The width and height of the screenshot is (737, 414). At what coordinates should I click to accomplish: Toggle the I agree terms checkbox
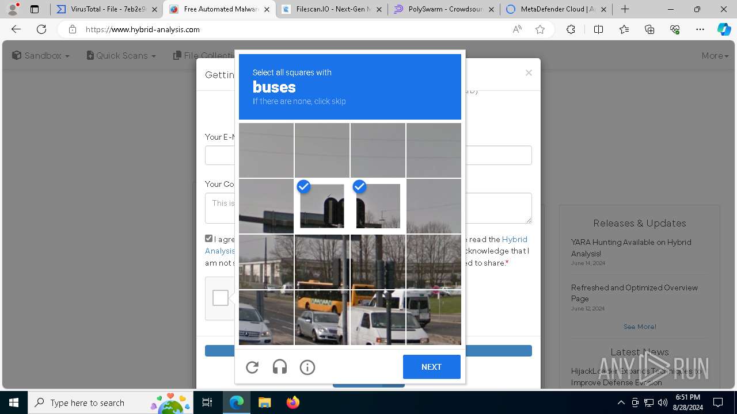pyautogui.click(x=209, y=238)
